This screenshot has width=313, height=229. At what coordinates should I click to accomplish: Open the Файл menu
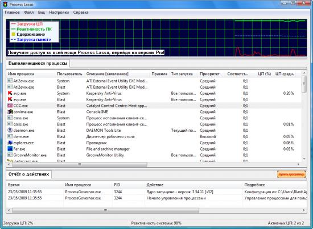tap(29, 13)
